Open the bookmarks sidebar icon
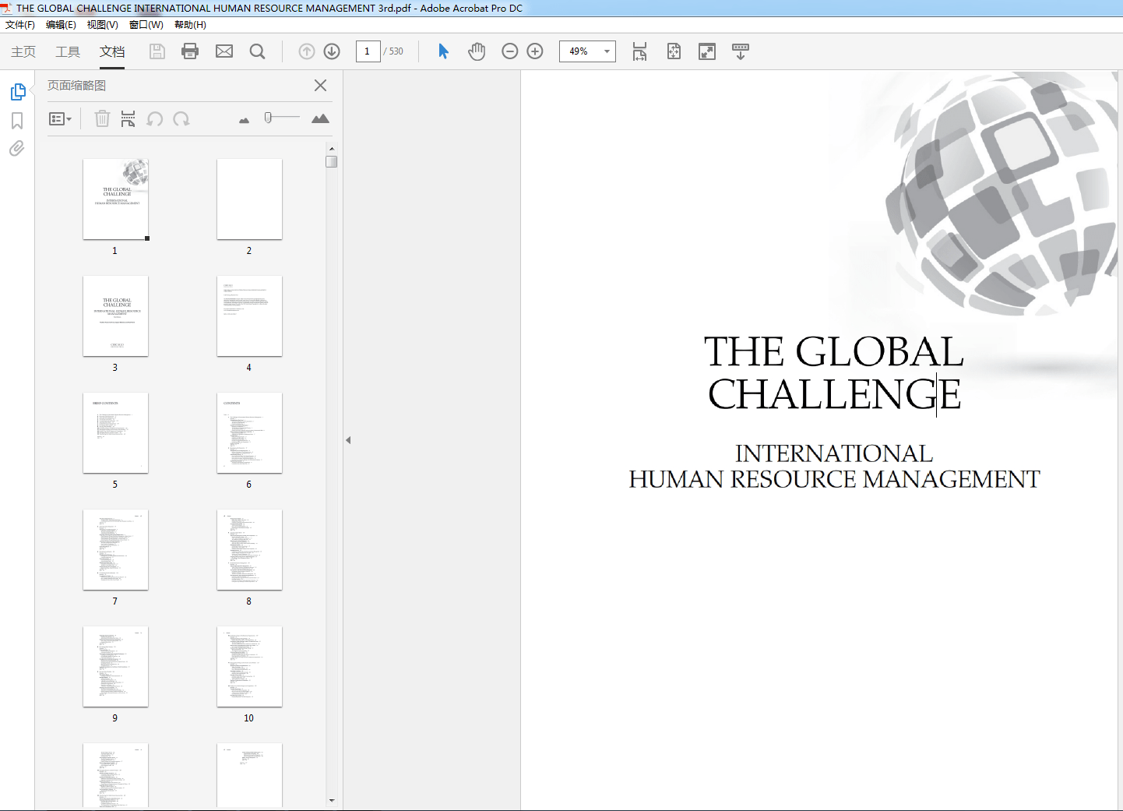This screenshot has height=811, width=1123. [17, 121]
